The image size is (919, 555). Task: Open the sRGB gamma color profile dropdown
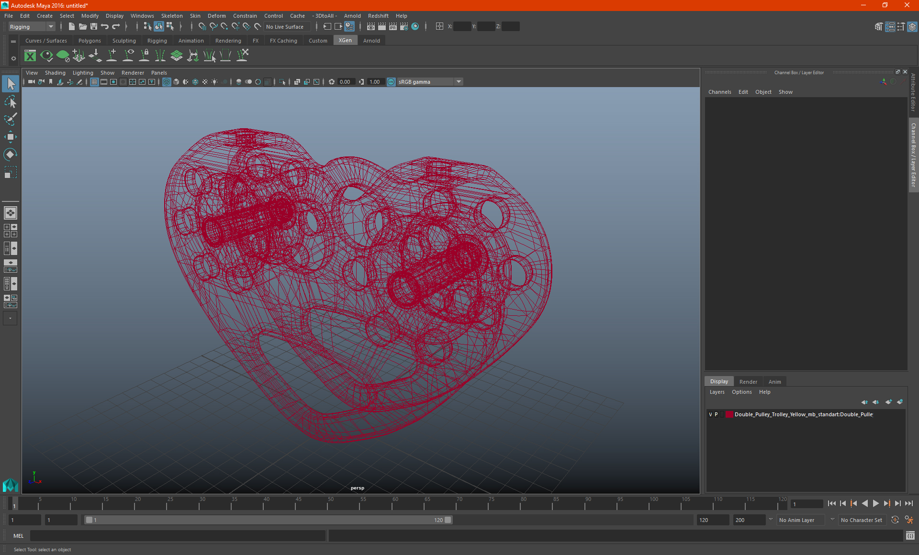click(459, 81)
